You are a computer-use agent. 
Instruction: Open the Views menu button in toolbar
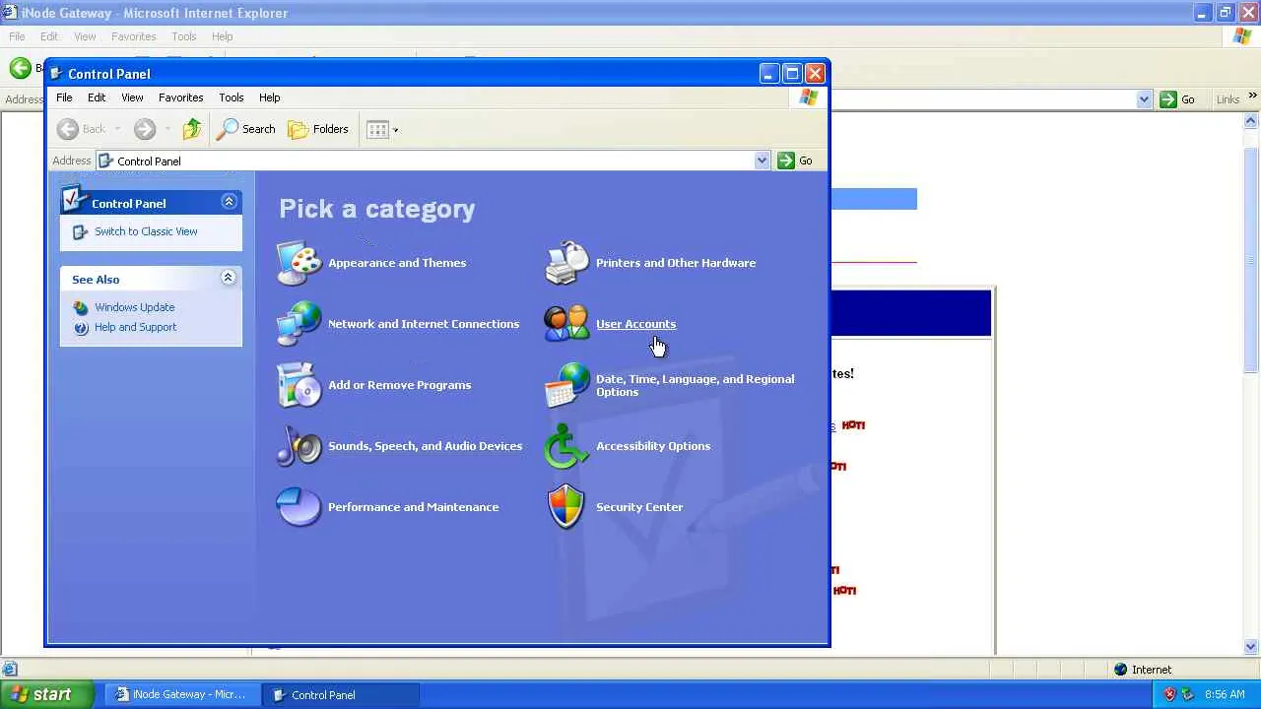[381, 129]
